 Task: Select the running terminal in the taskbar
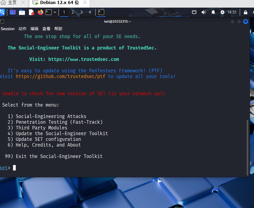101,12
